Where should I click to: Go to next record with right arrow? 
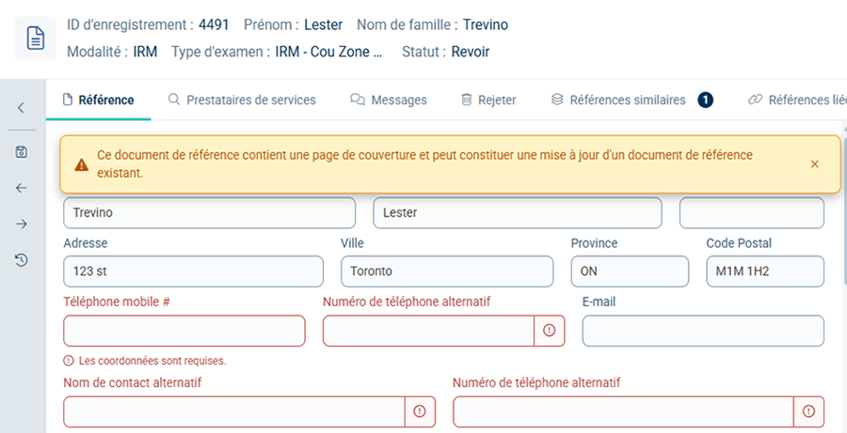click(x=21, y=224)
